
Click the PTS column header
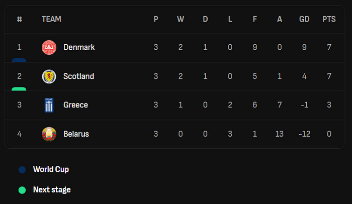[329, 19]
